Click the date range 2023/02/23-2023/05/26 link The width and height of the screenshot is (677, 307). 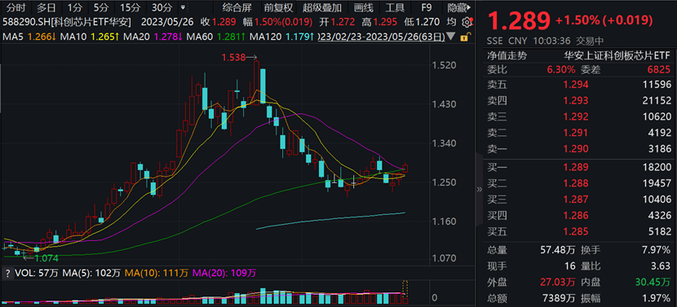[x=382, y=37]
